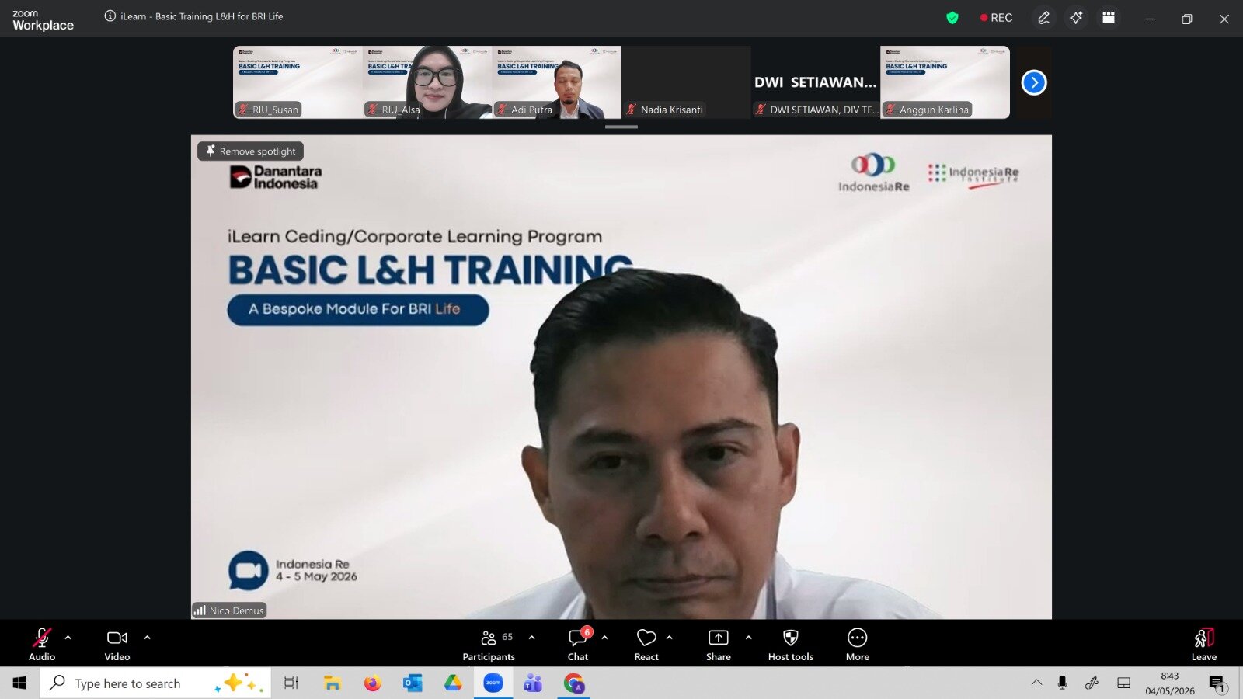Open Microsoft Teams from taskbar
Image resolution: width=1243 pixels, height=699 pixels.
533,683
